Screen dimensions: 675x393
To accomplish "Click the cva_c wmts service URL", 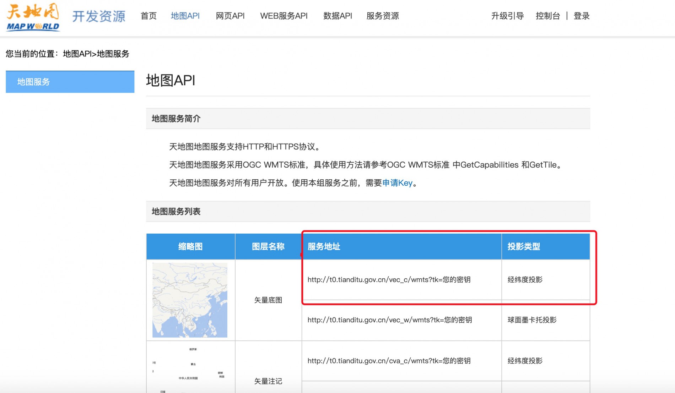I will point(389,361).
